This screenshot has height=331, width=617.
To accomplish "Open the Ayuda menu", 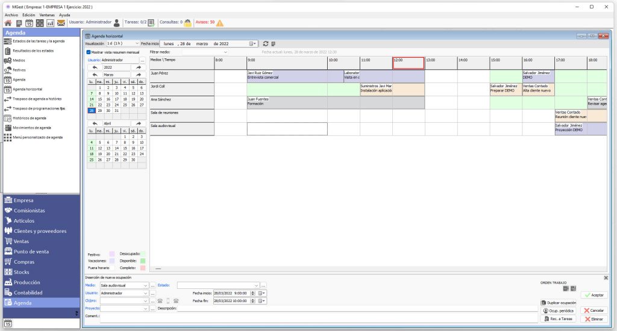I will point(64,15).
